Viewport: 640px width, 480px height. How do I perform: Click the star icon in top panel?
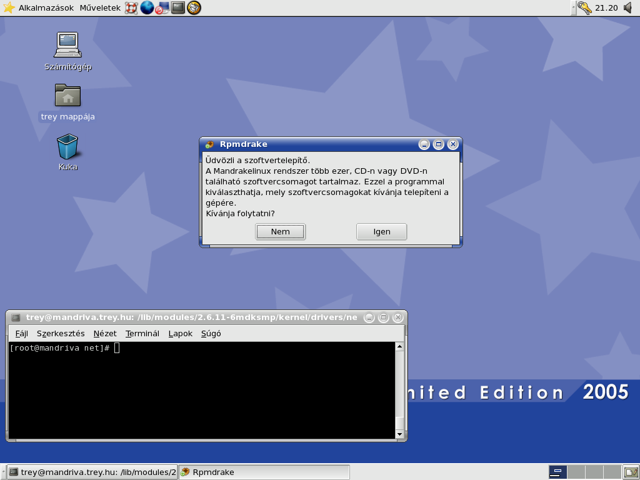[x=9, y=7]
